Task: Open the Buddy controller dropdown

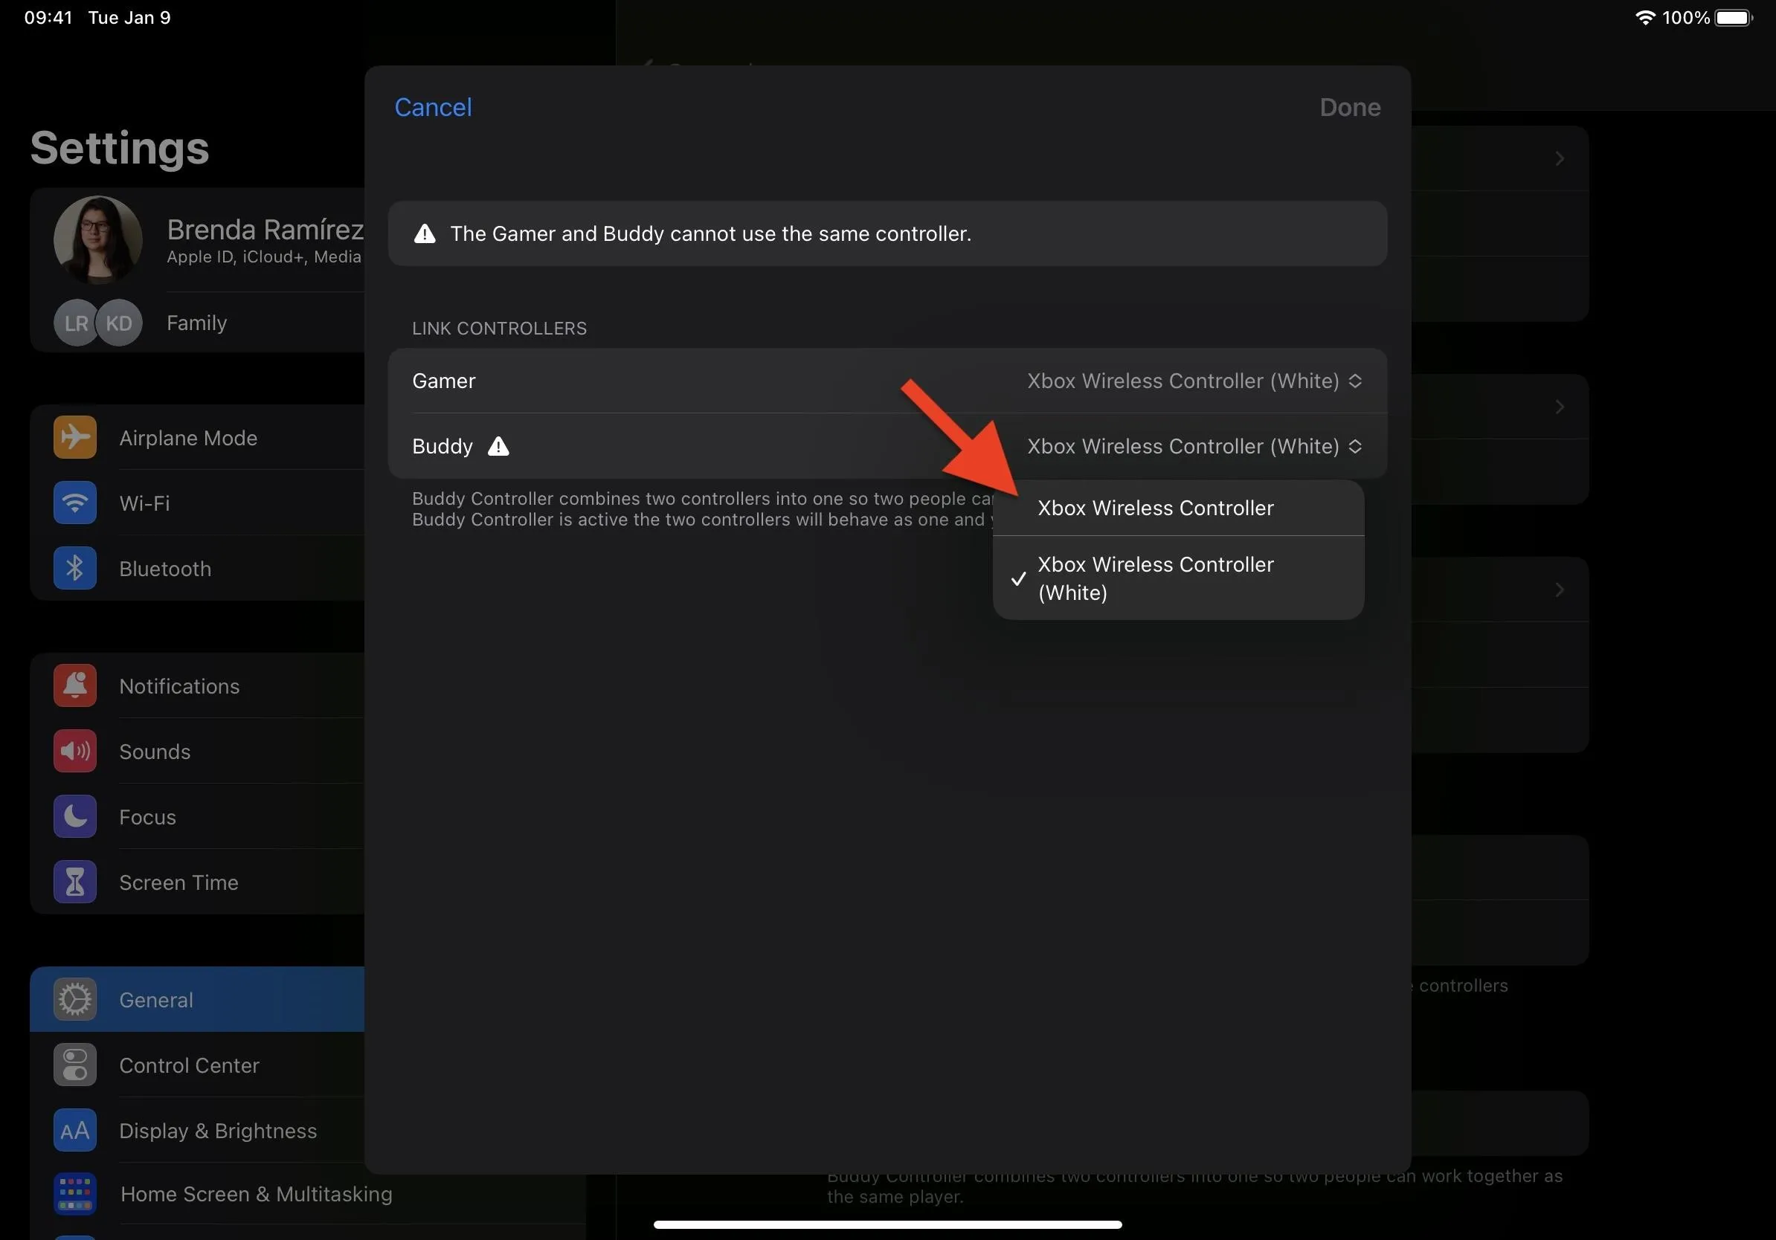Action: click(x=1194, y=446)
